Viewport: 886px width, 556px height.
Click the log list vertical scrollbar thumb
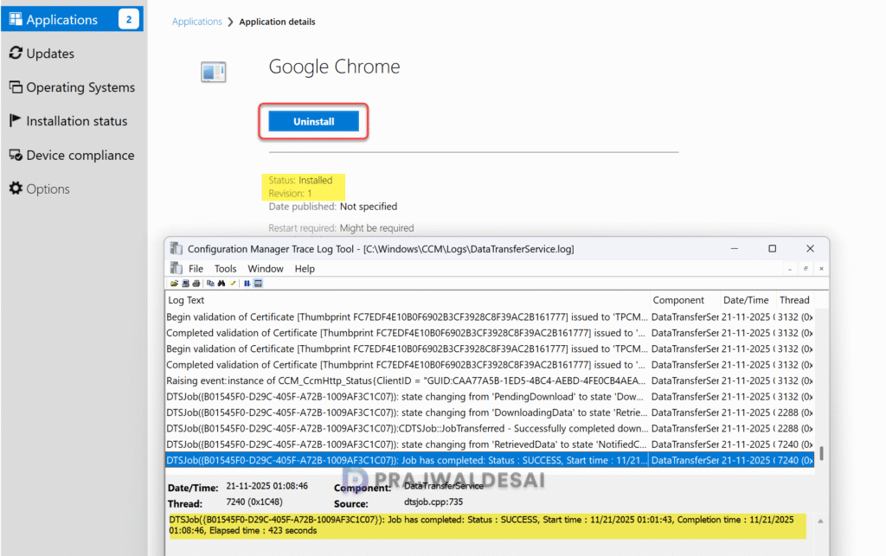[821, 453]
